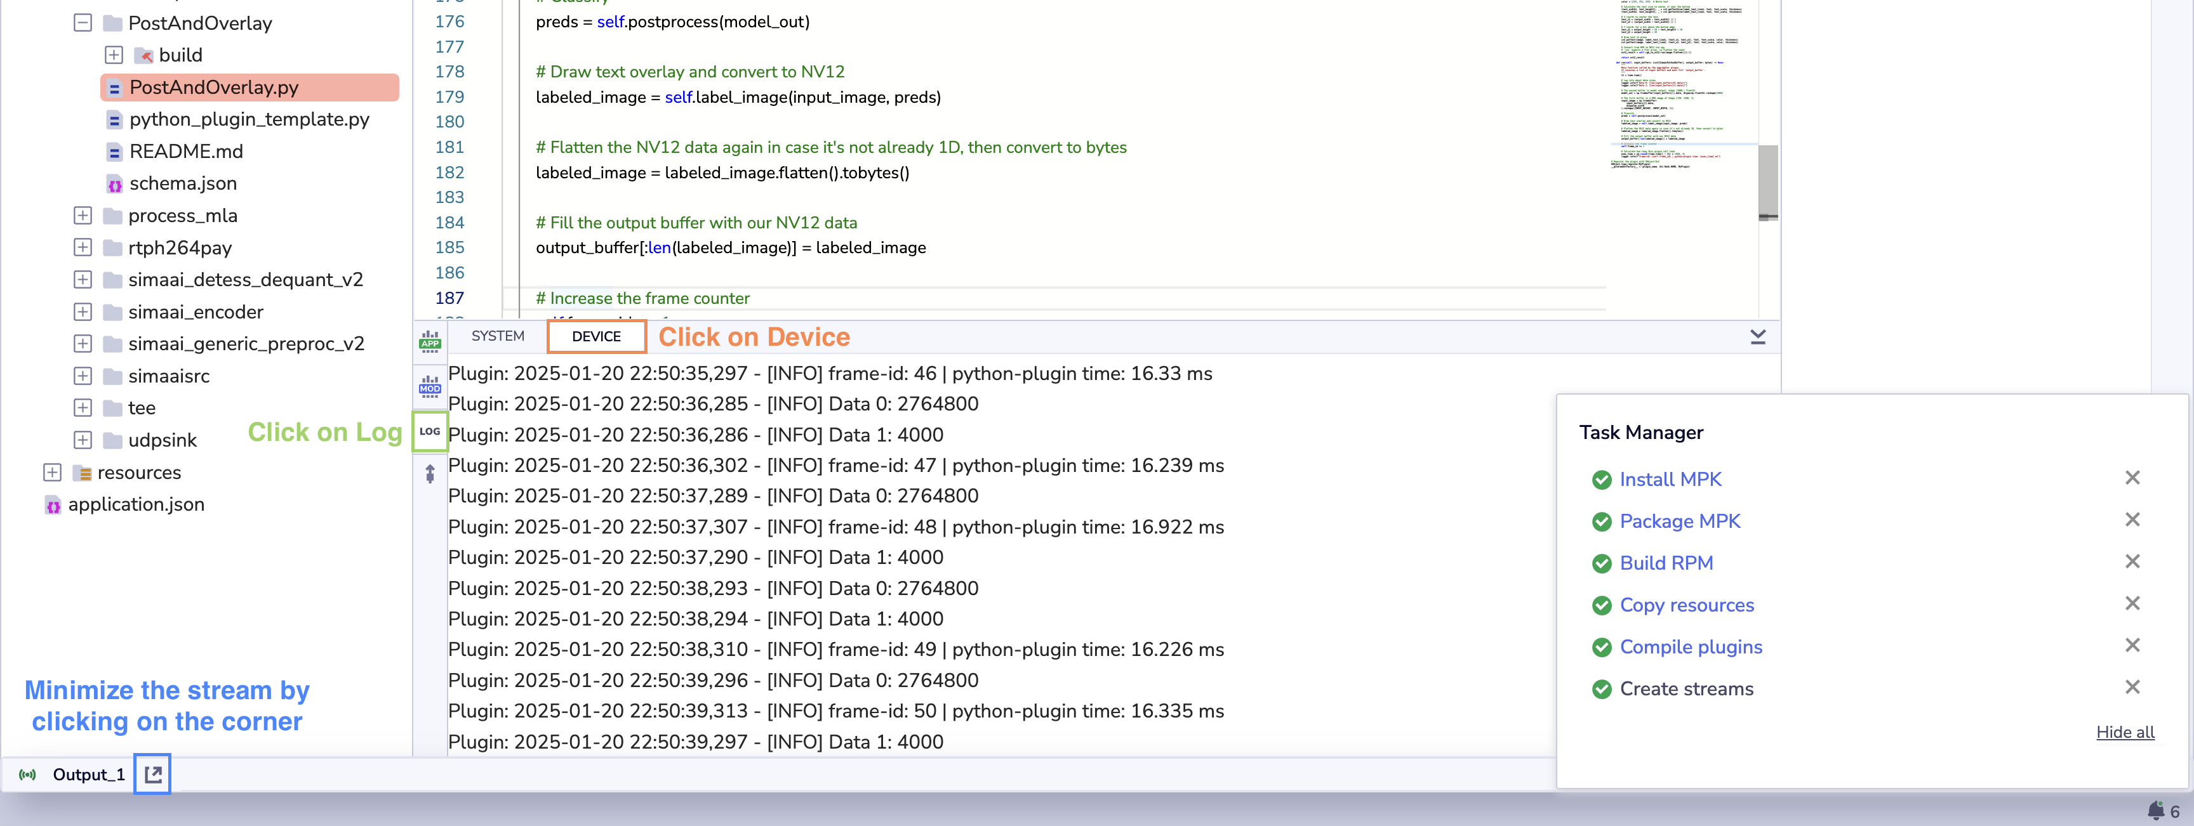Expand the process_mla folder

pos(83,216)
